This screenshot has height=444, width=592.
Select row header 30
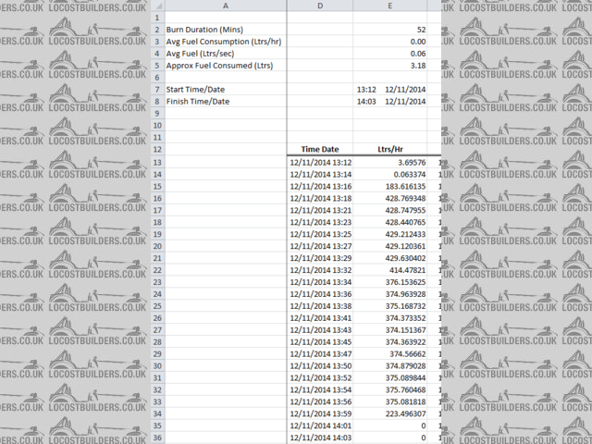158,366
